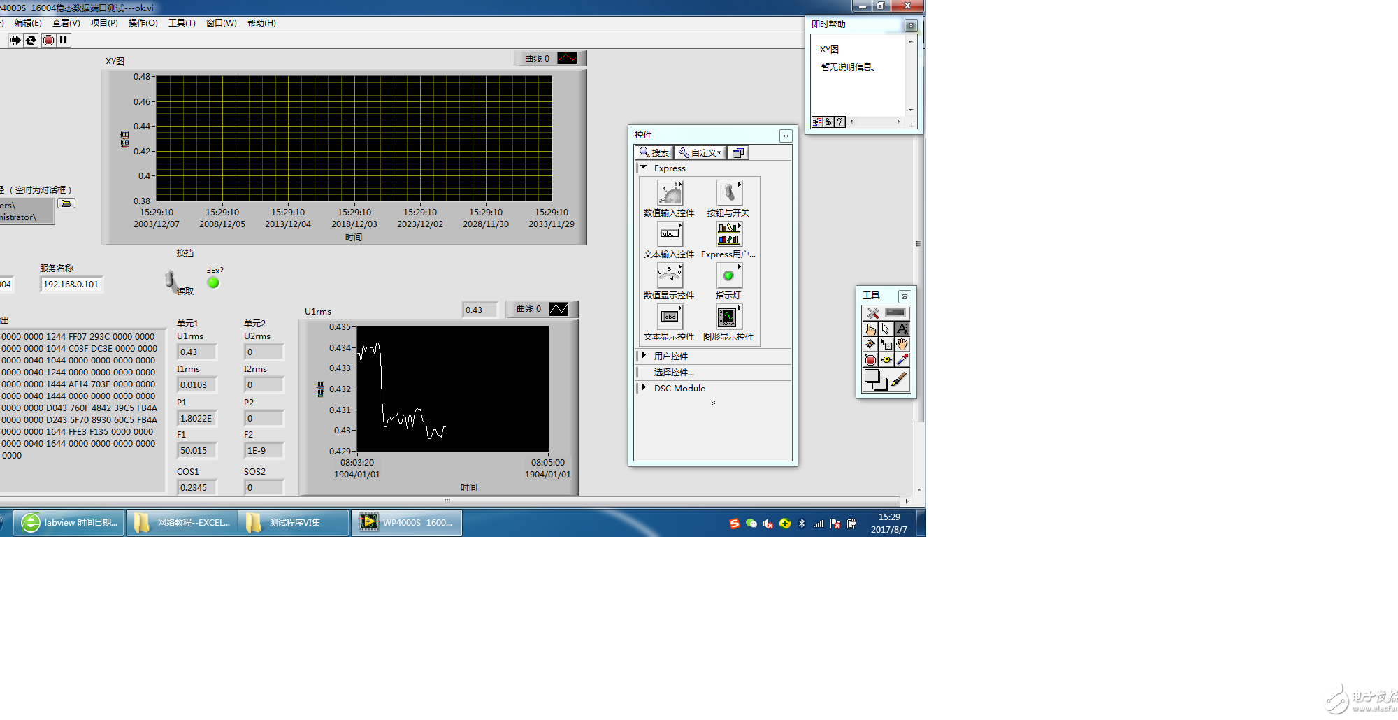Viewport: 1398px width, 720px height.
Task: Toggle the 读取 switch
Action: pos(170,280)
